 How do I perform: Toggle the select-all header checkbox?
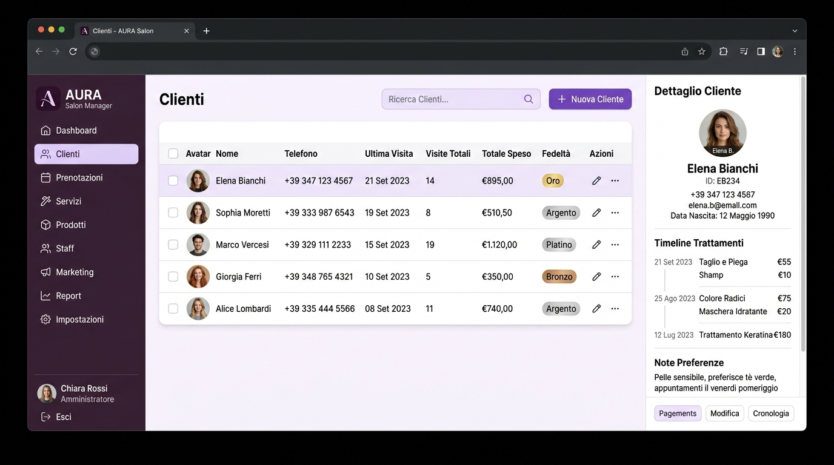point(173,154)
